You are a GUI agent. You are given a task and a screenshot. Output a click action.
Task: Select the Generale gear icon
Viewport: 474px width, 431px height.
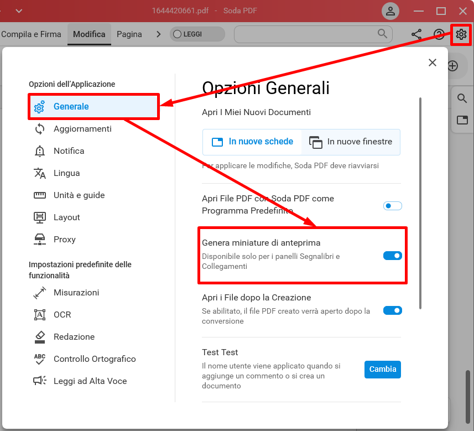(39, 107)
